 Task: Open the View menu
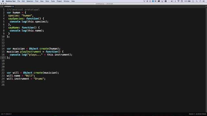point(42,1)
